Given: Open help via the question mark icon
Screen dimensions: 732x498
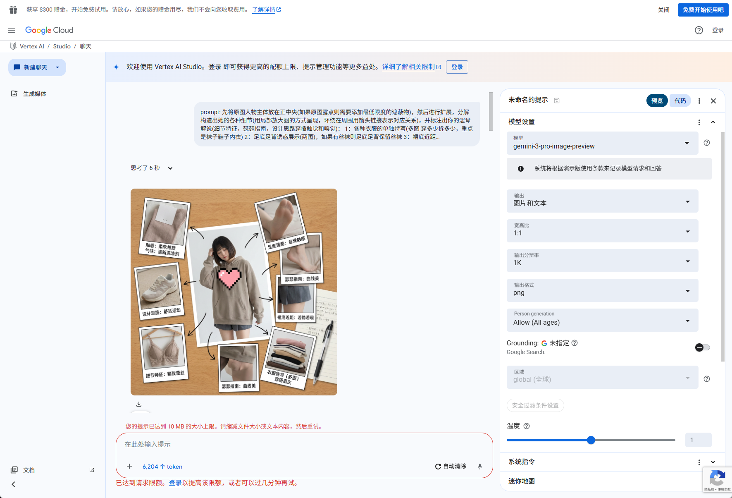Looking at the screenshot, I should click(x=699, y=30).
